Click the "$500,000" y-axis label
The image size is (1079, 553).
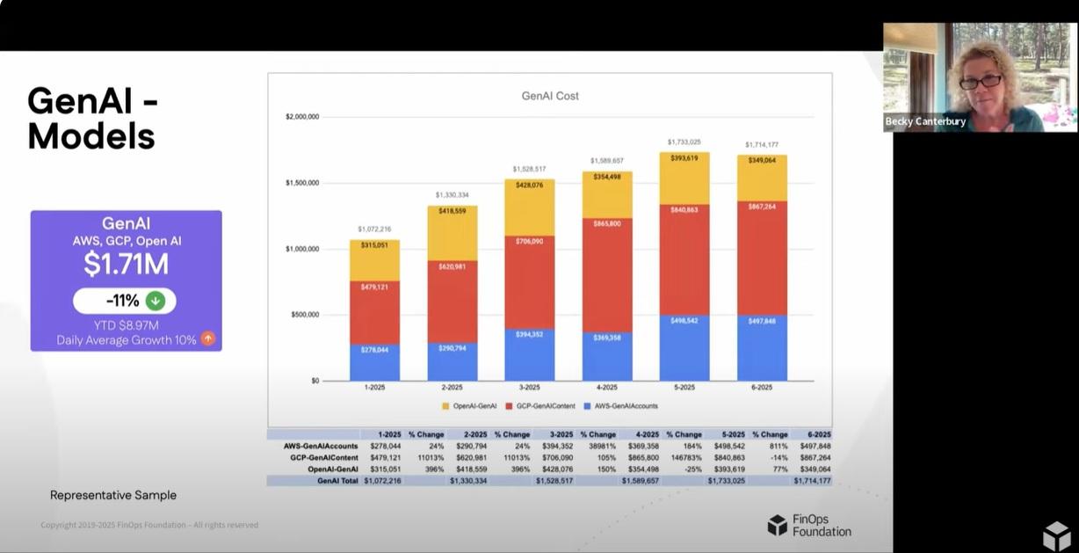[x=305, y=315]
